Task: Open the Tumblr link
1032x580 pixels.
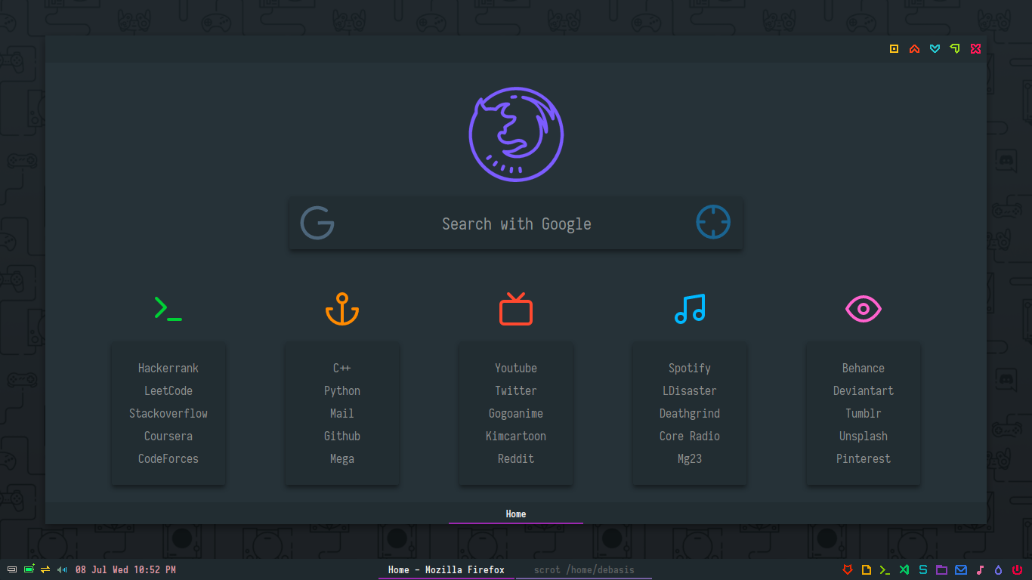Action: point(864,413)
